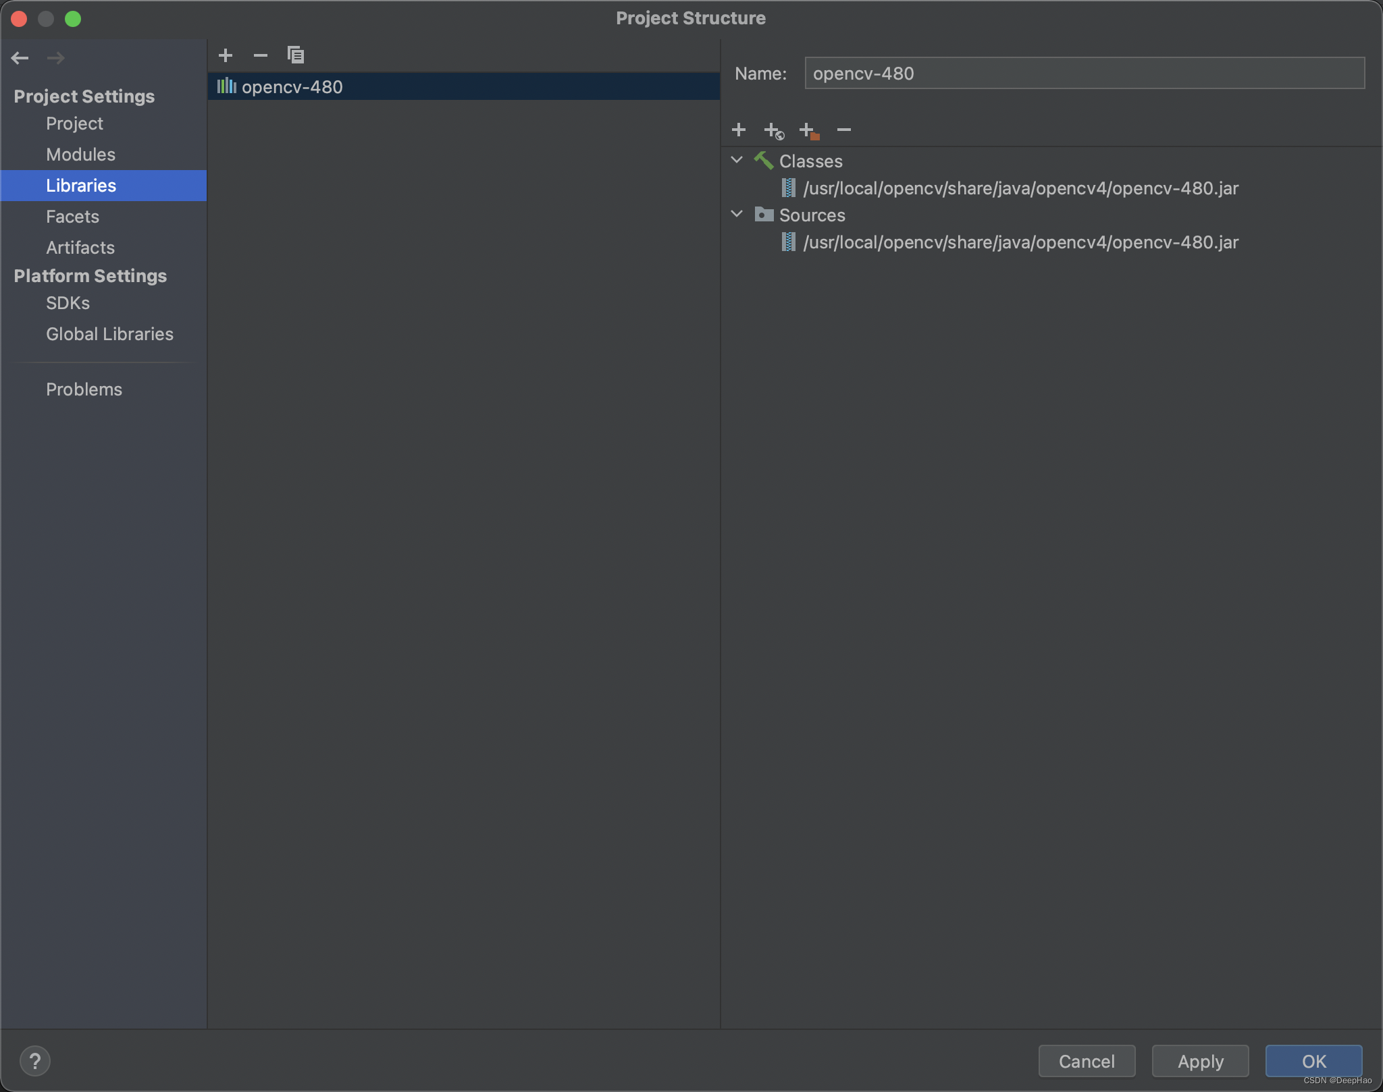The width and height of the screenshot is (1383, 1092).
Task: Select the Classes node label
Action: click(x=811, y=161)
